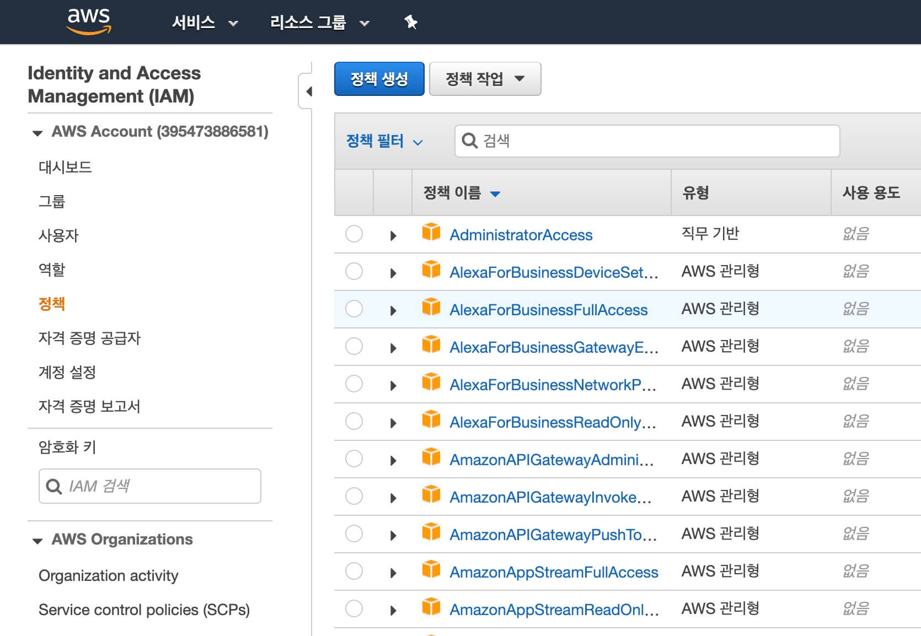Open the 정책 작업 dropdown

click(x=485, y=79)
